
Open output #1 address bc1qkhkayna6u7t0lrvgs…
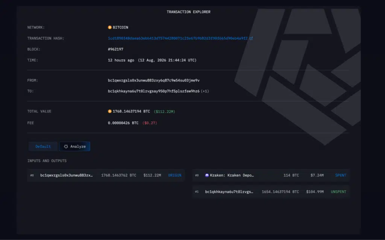coord(229,192)
